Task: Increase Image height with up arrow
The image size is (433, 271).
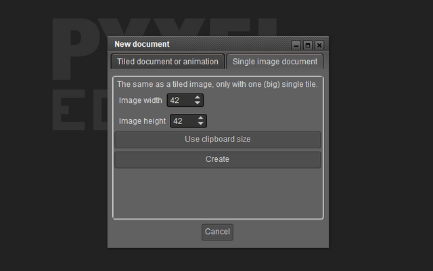Action: tap(201, 118)
